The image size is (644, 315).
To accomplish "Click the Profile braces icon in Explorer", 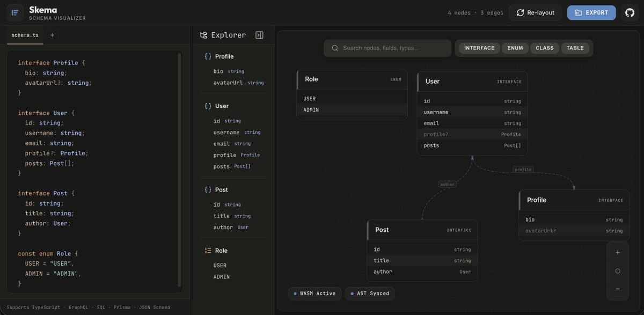I will 208,56.
